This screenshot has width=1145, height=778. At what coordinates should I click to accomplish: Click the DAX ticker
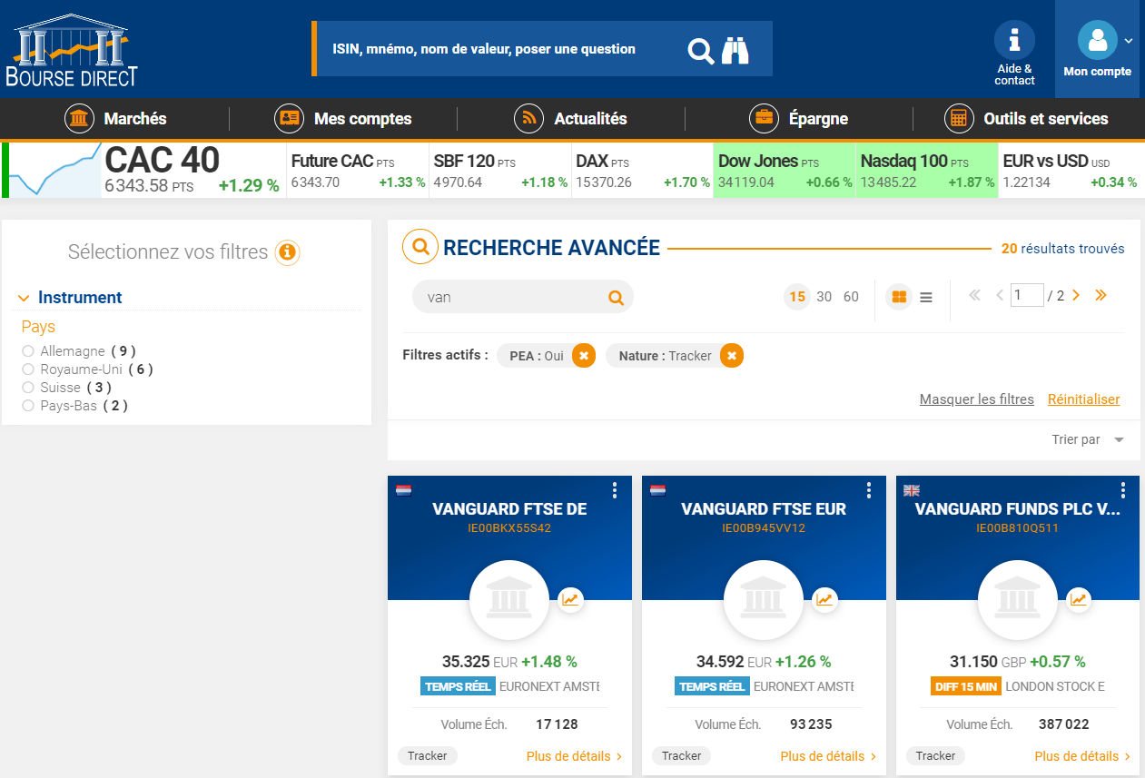[643, 171]
